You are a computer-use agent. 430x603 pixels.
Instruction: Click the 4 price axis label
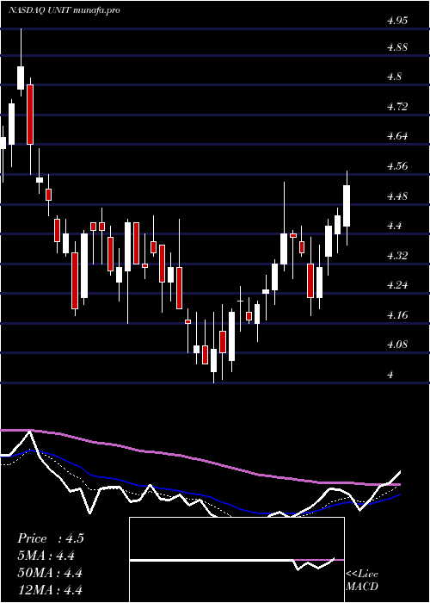coord(390,375)
